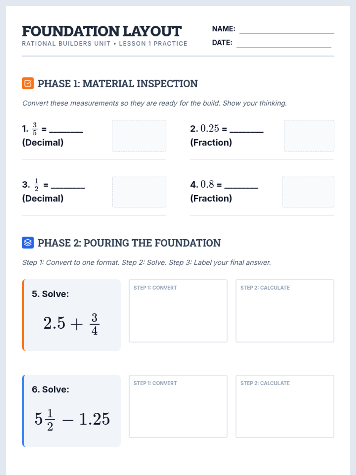Click the dashed work box for question 3
Viewport: 356px width, 475px height.
[x=139, y=191]
